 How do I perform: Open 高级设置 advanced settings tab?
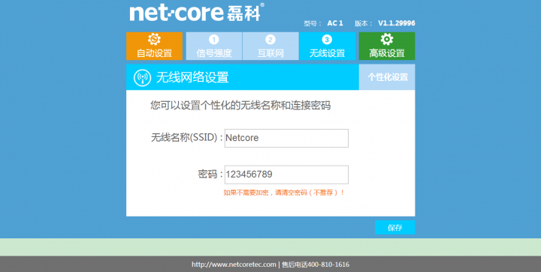(x=387, y=46)
